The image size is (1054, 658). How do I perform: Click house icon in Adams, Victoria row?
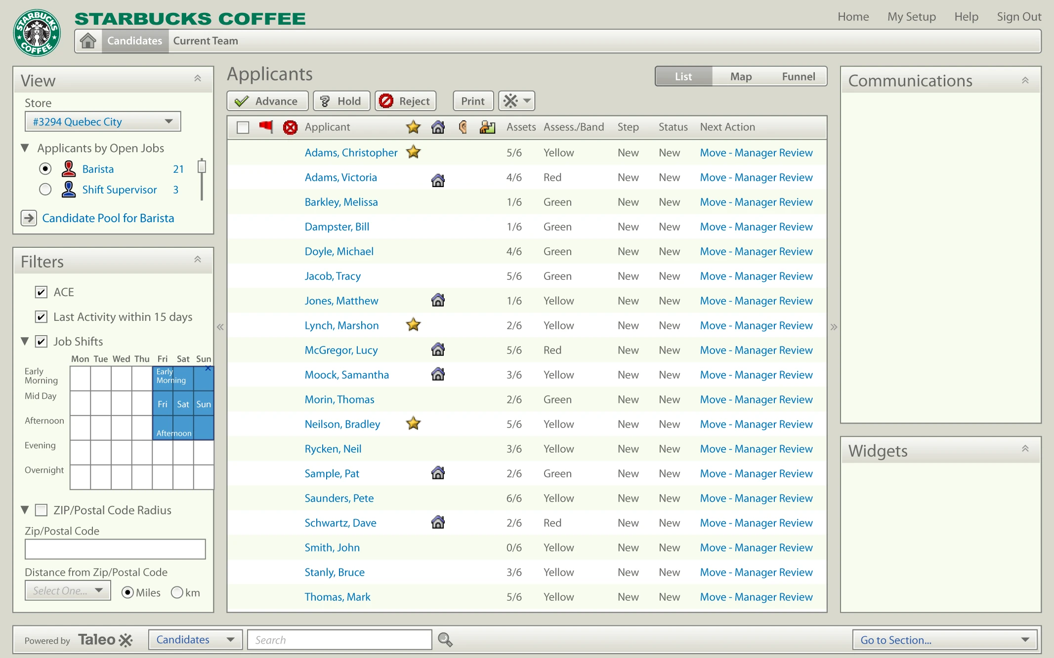point(438,180)
